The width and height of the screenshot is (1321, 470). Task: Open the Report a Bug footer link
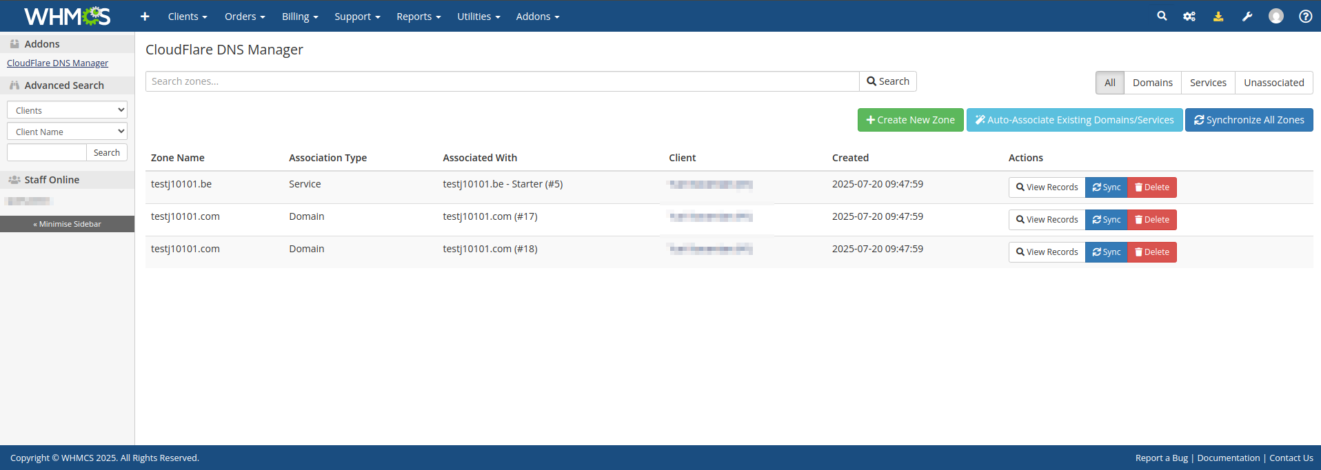click(x=1162, y=458)
